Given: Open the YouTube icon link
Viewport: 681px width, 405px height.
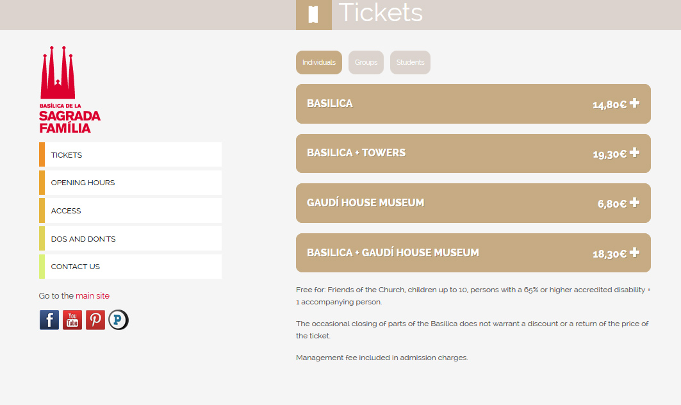Looking at the screenshot, I should 72,320.
